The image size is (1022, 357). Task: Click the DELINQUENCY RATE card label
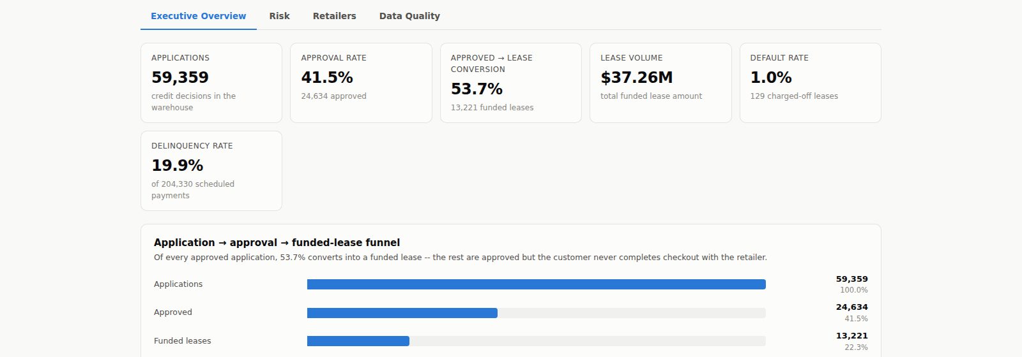[x=192, y=146]
